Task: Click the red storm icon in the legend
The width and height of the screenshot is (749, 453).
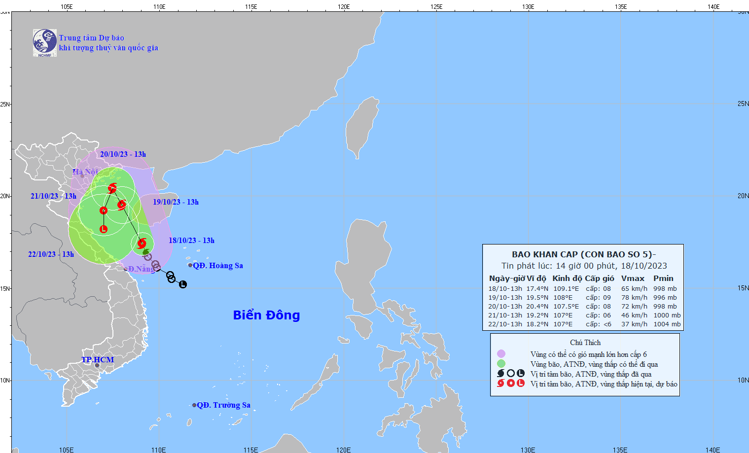Action: (501, 383)
